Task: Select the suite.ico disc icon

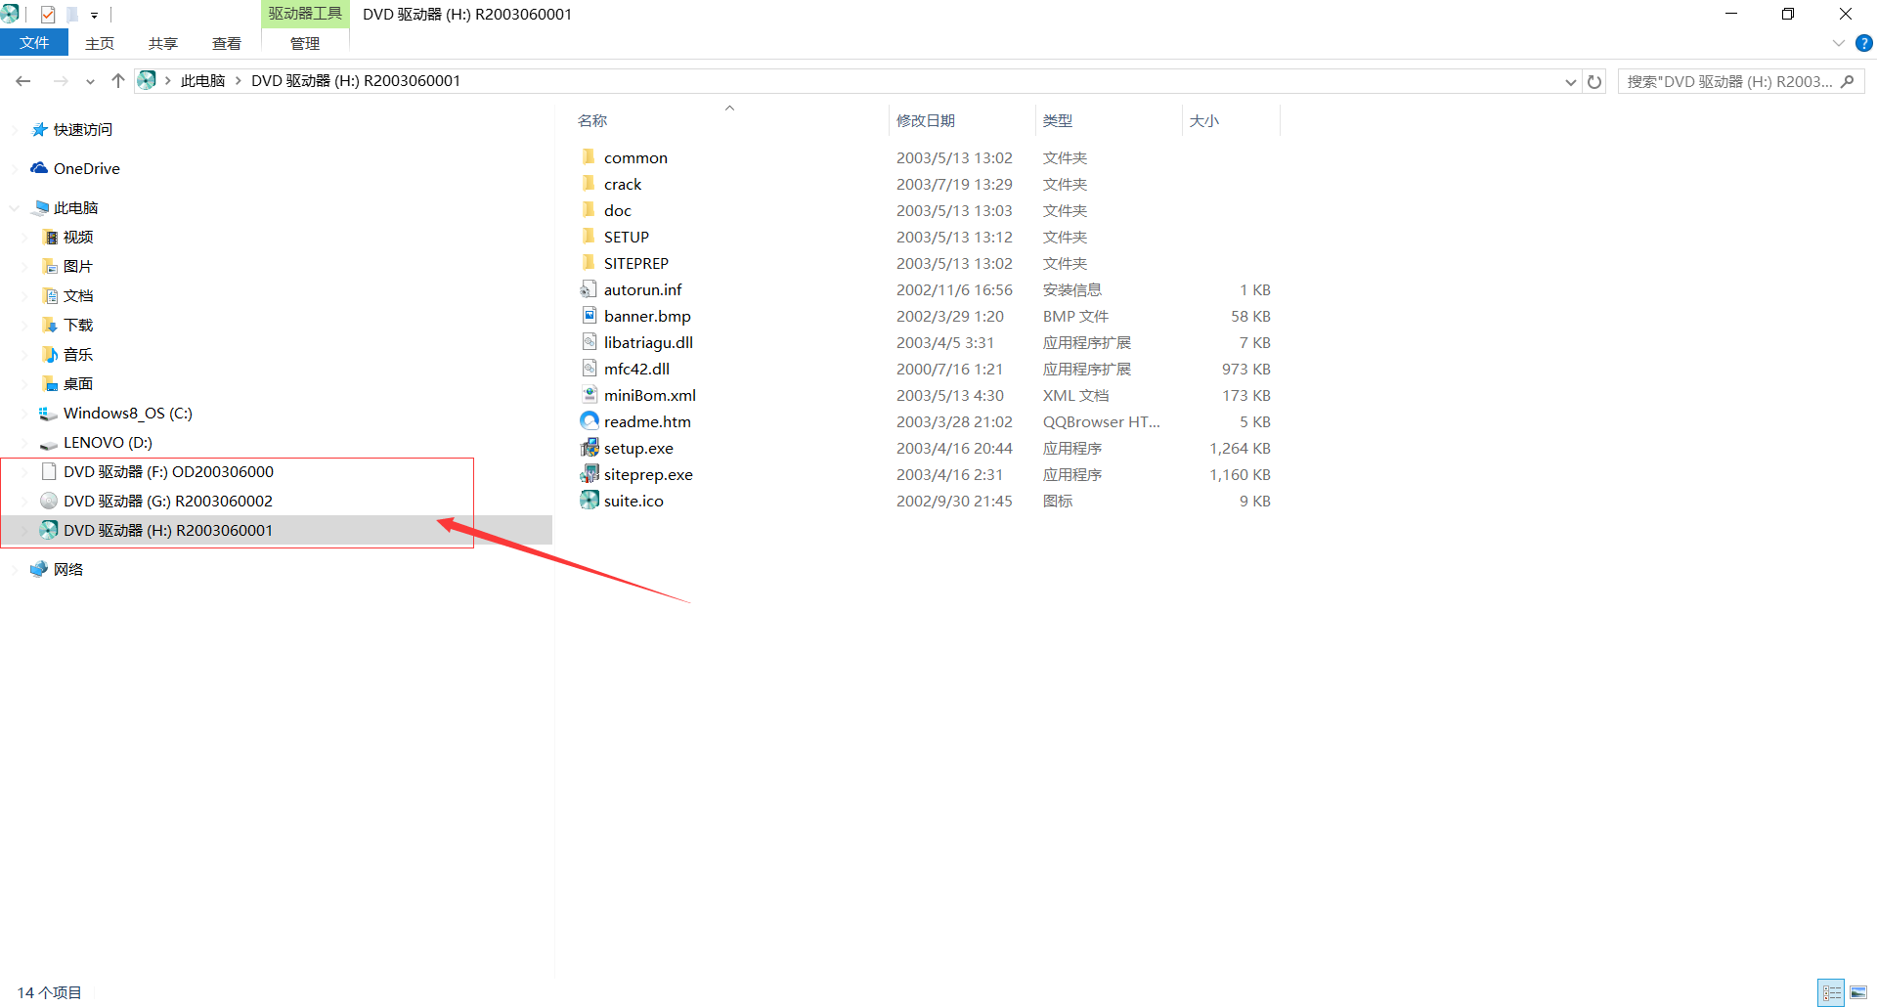Action: tap(589, 501)
